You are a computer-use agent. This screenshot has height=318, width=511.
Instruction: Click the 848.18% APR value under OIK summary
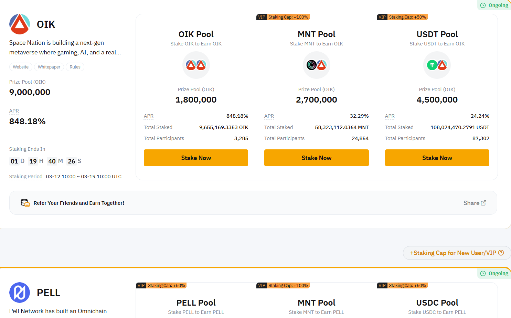(x=28, y=121)
